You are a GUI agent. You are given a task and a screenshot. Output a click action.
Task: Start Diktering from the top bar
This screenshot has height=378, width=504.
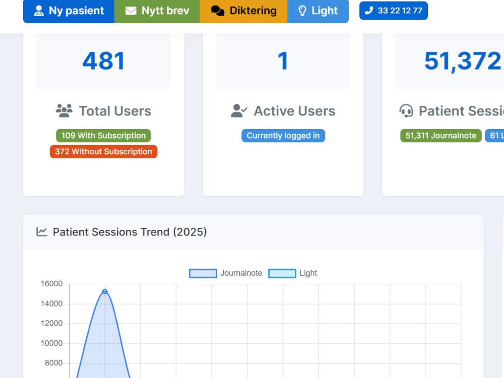pyautogui.click(x=243, y=11)
